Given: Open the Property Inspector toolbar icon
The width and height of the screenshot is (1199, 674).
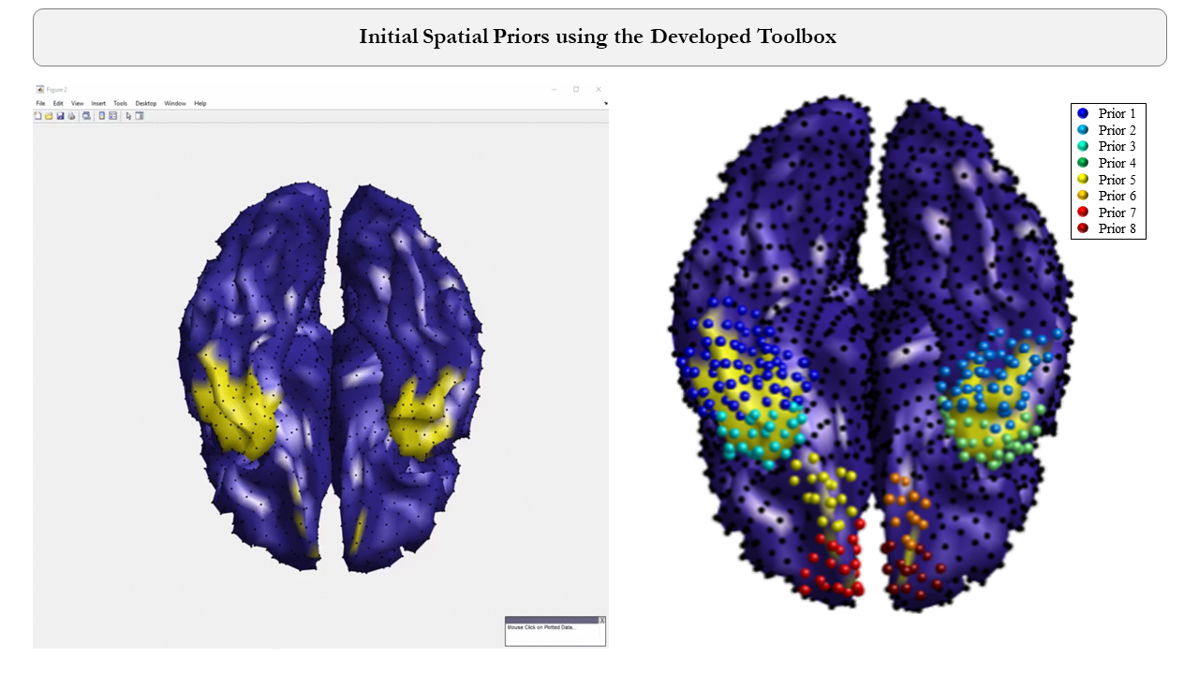Looking at the screenshot, I should (x=140, y=116).
